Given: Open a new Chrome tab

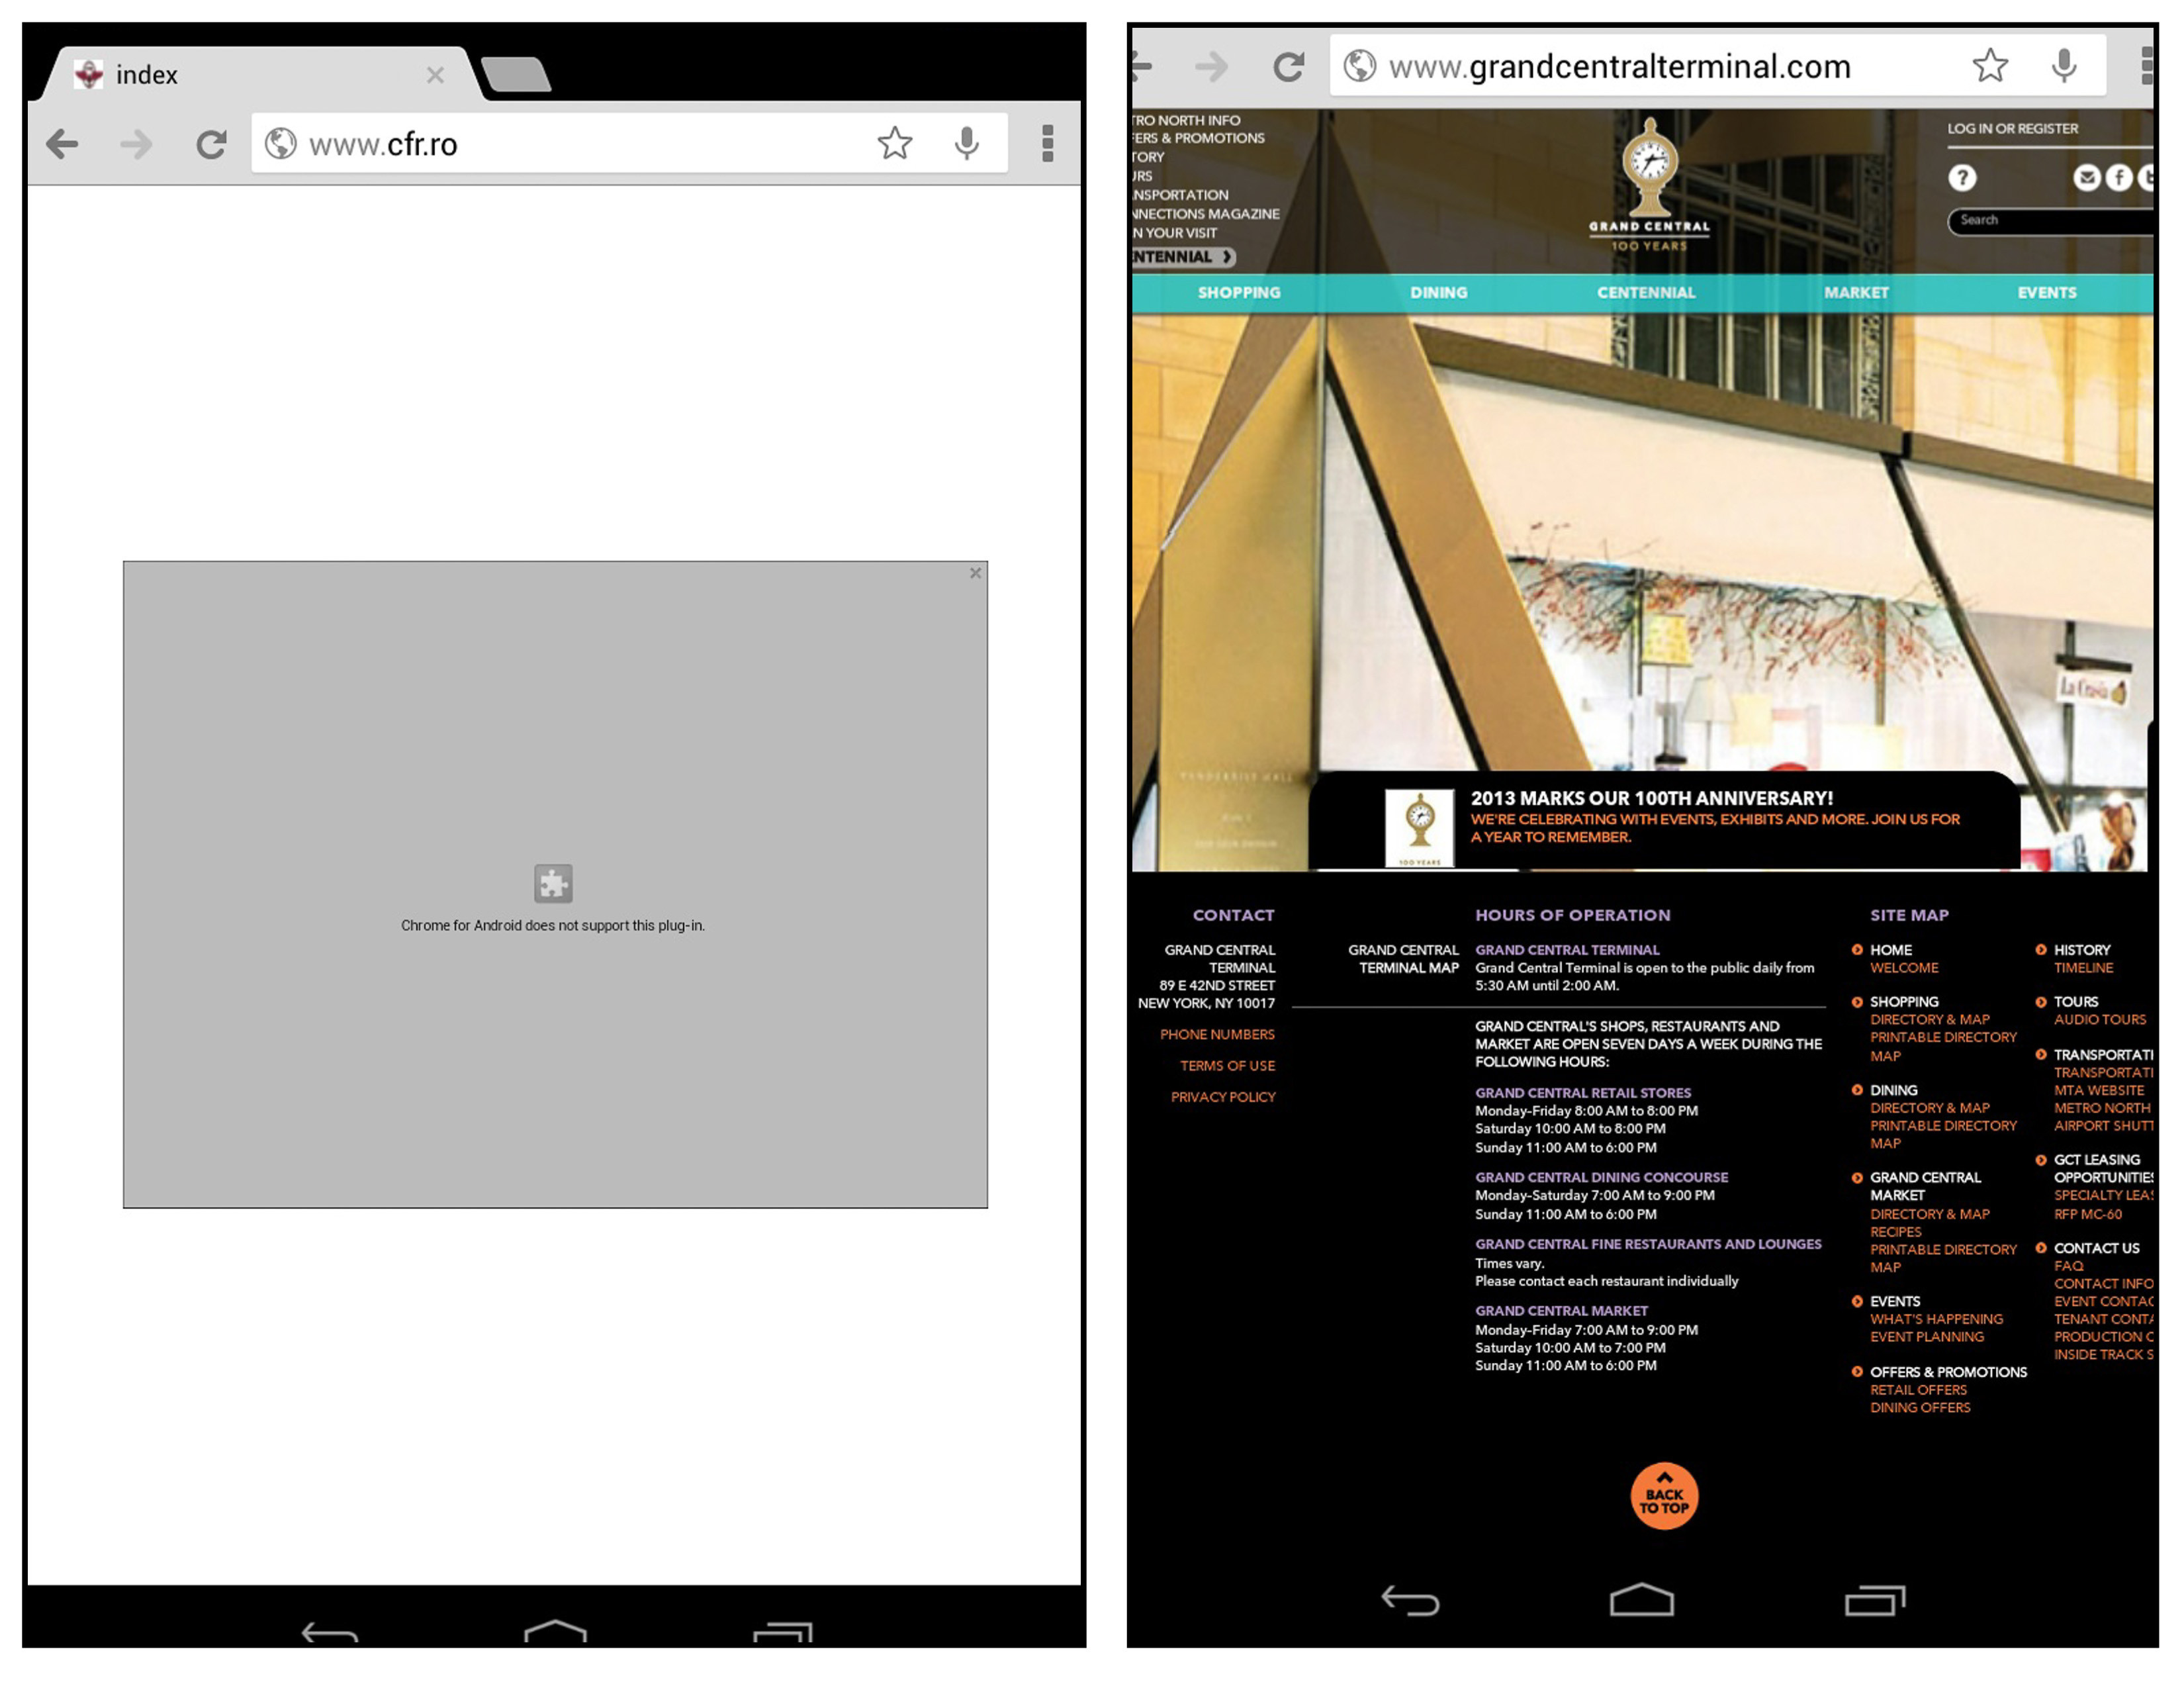Looking at the screenshot, I should point(515,75).
